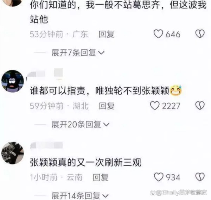
Task: Reply to the 1小时前 云南 comment
Action: click(101, 177)
